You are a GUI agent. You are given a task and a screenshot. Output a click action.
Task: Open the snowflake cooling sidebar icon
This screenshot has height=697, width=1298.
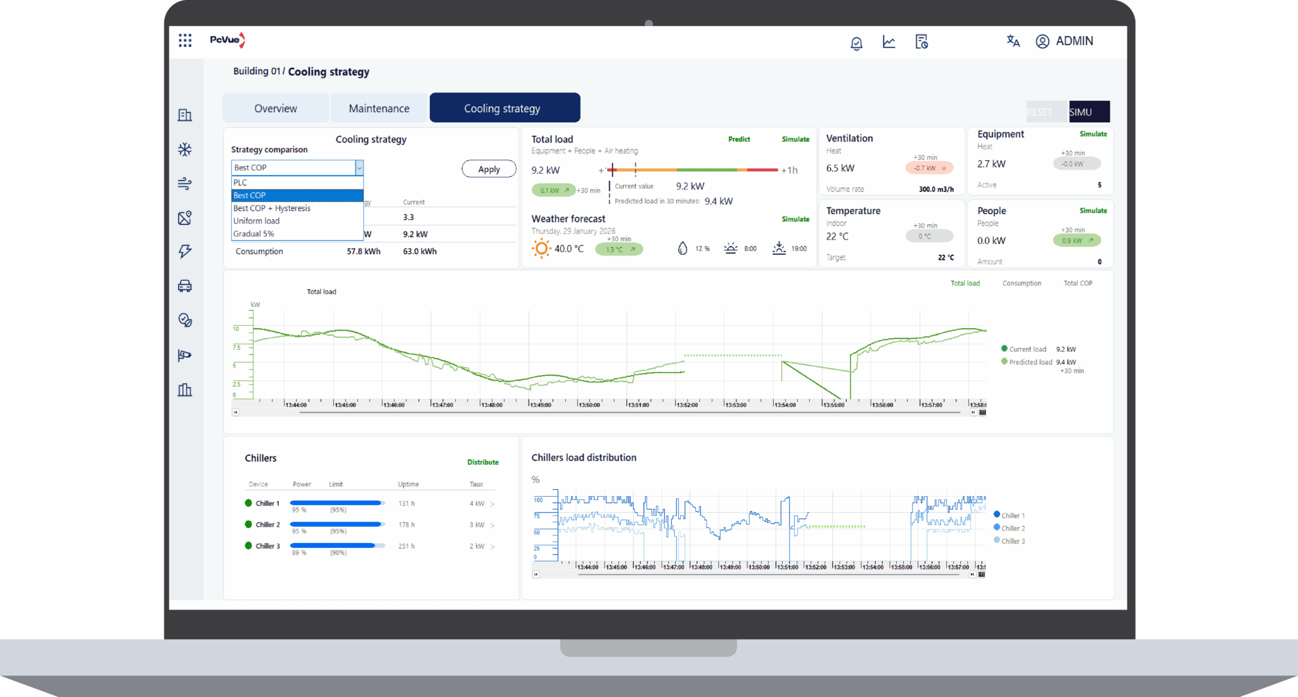[x=184, y=150]
